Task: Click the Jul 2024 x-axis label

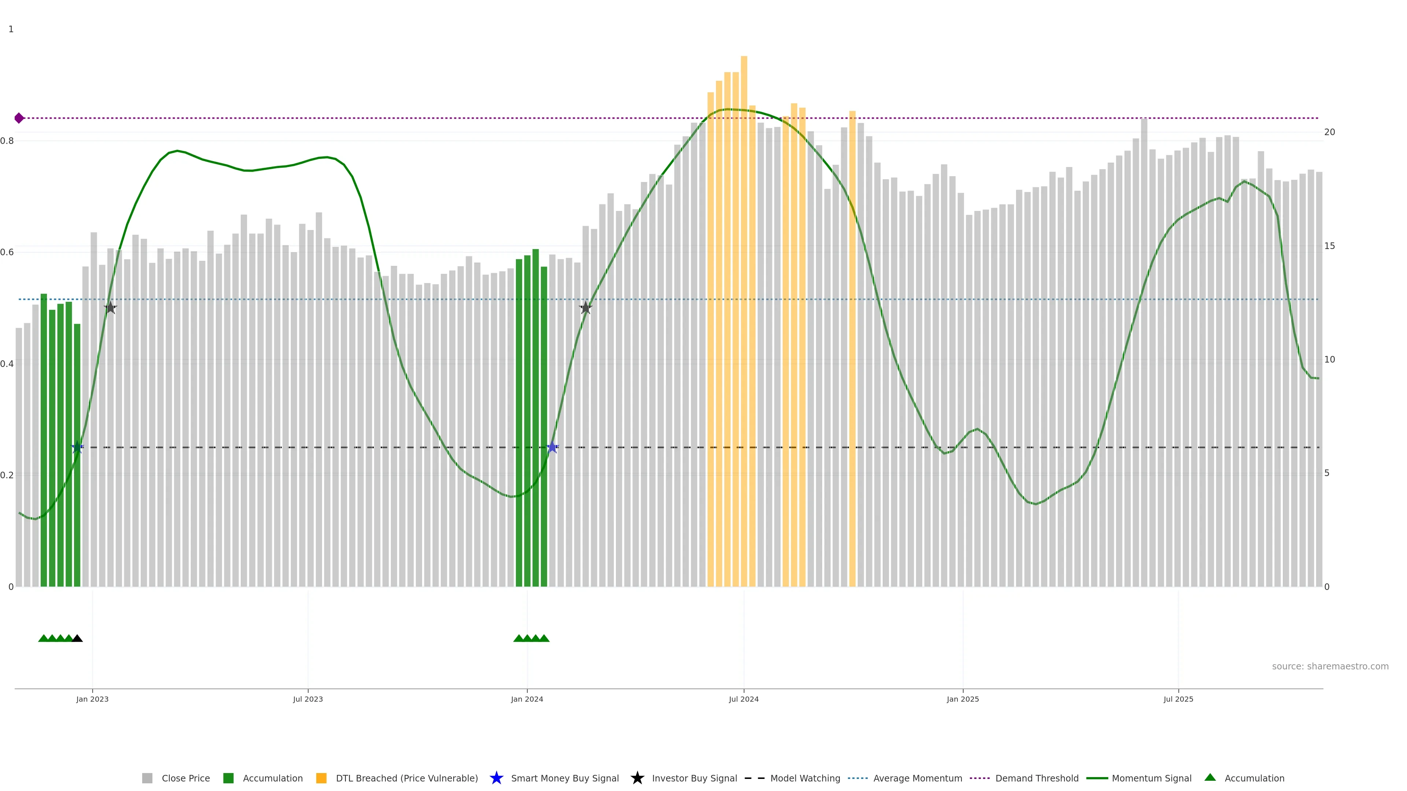Action: click(x=743, y=699)
